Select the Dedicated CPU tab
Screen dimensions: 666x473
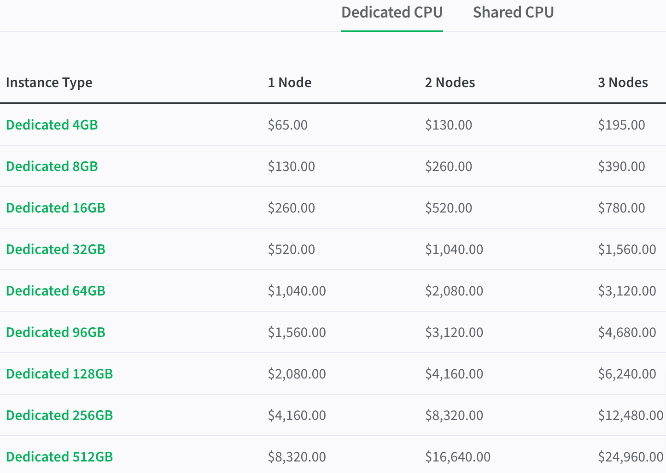(391, 12)
